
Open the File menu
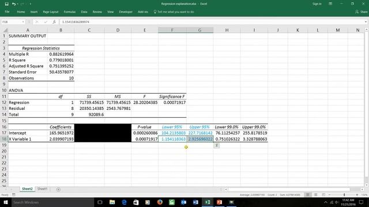point(7,11)
